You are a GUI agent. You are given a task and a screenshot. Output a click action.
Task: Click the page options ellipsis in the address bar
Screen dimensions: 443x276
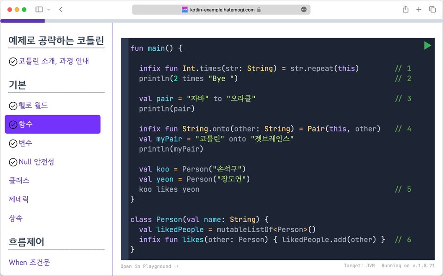304,10
